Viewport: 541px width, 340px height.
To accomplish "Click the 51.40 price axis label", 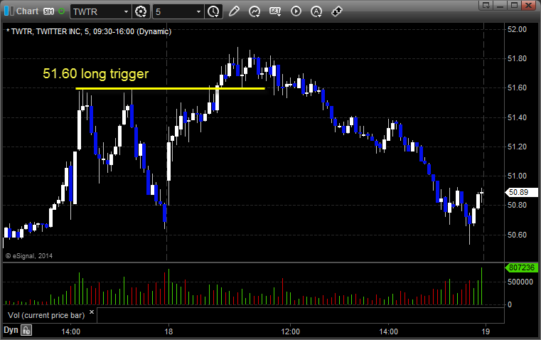I will 518,117.
